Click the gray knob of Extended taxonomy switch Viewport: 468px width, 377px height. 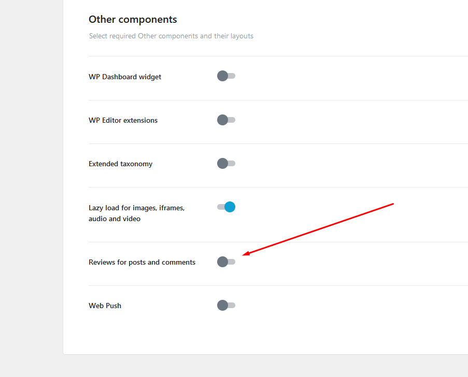click(223, 164)
